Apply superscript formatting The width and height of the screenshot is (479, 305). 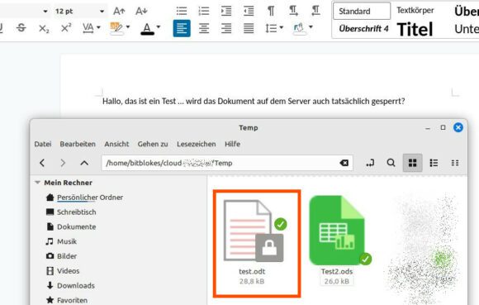66,28
